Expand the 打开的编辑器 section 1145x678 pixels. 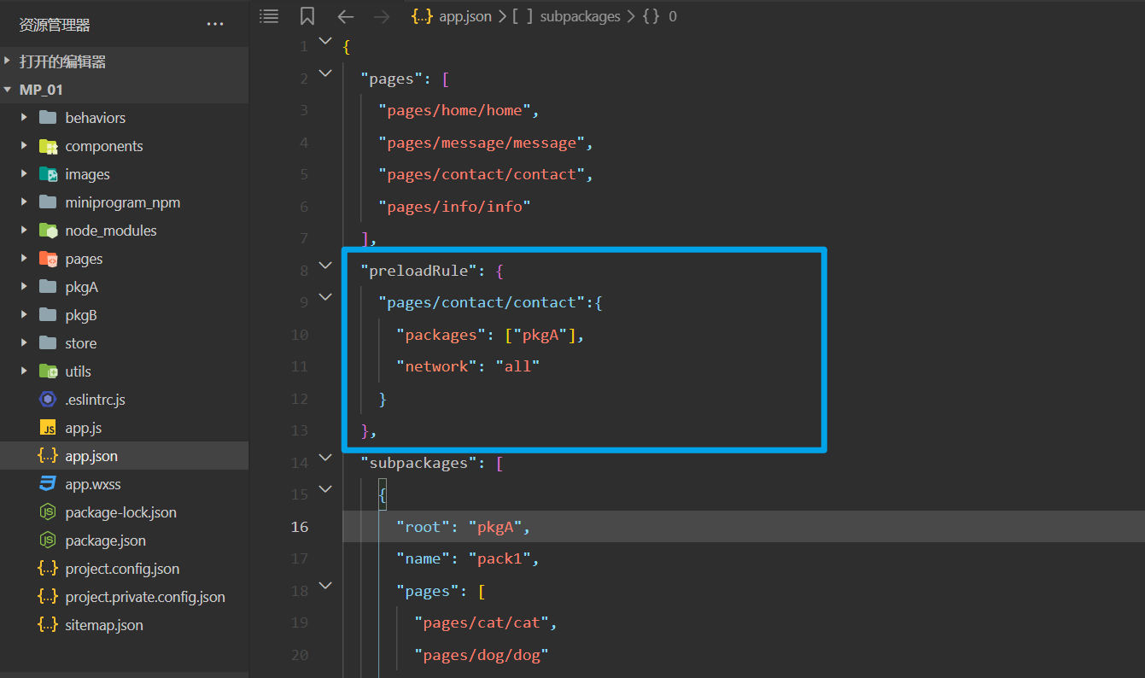click(8, 61)
